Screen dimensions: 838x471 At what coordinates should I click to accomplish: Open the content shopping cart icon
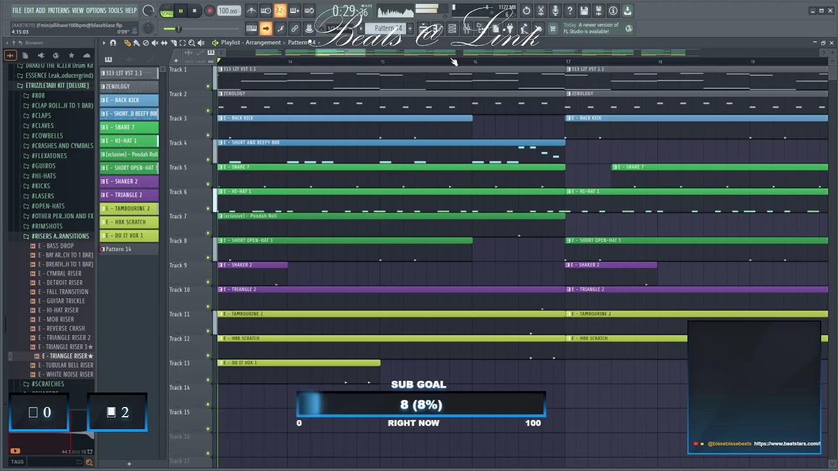(553, 28)
